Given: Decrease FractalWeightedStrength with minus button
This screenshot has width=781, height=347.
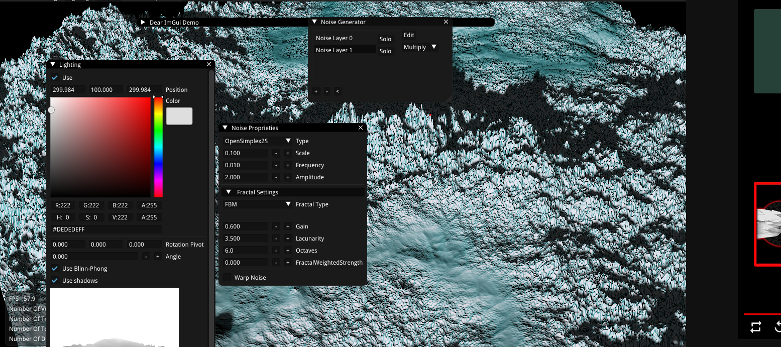Looking at the screenshot, I should click(276, 263).
